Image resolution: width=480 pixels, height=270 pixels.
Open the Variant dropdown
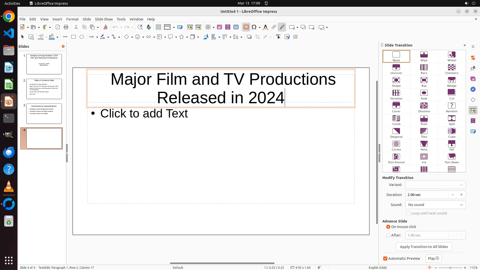coord(435,185)
